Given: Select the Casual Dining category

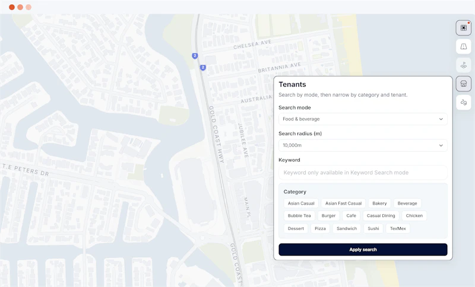Looking at the screenshot, I should [x=381, y=216].
